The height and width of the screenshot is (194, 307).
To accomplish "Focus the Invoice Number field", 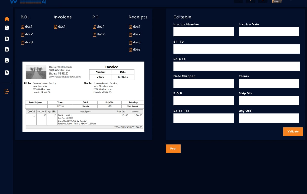I will point(203,31).
